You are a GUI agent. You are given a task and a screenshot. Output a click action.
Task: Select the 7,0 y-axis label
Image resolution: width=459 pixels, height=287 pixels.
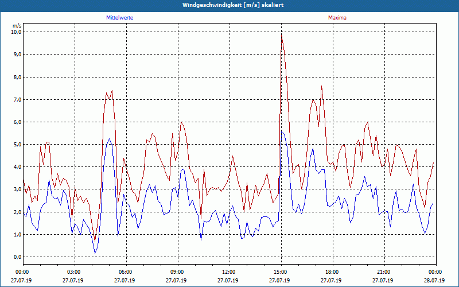(x=17, y=99)
